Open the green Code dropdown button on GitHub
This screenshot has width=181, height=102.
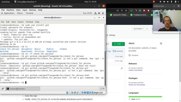tap(118, 44)
